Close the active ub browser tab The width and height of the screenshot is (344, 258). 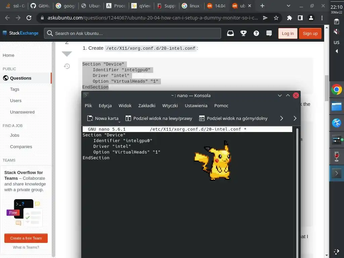[250, 6]
